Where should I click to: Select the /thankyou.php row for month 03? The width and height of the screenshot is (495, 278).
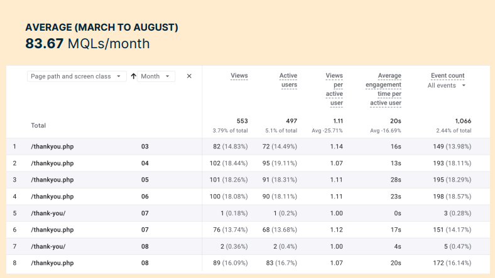click(52, 147)
